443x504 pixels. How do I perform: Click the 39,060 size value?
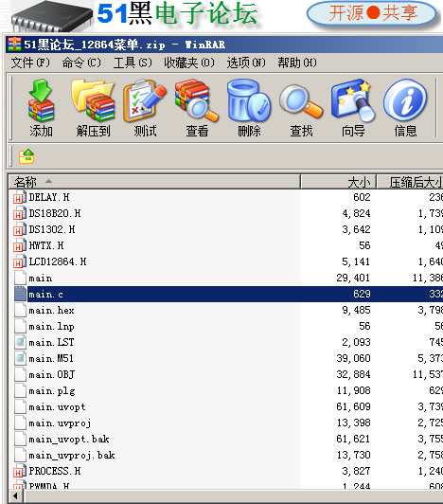tap(353, 358)
